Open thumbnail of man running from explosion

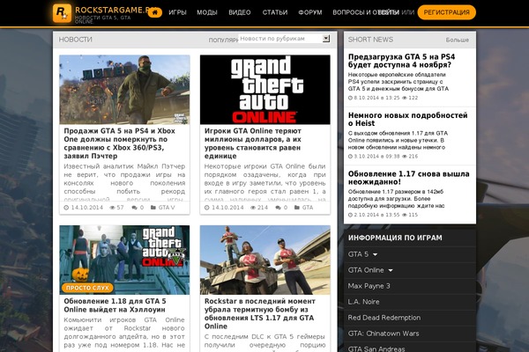pos(124,90)
